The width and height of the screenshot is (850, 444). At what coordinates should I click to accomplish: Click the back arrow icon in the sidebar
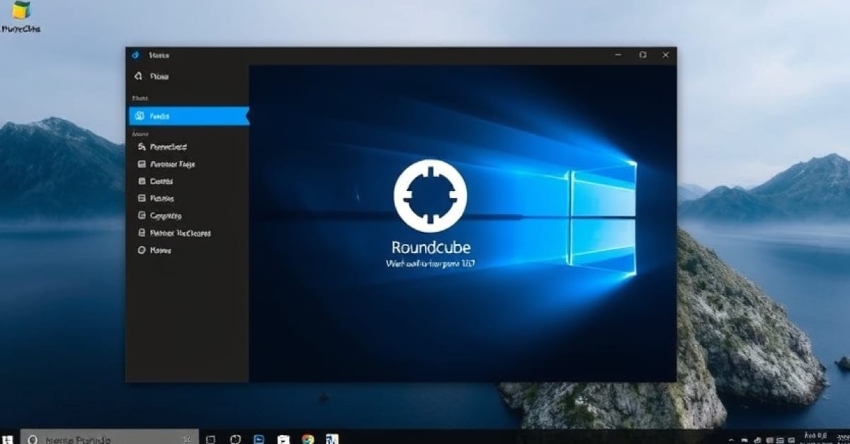click(140, 76)
